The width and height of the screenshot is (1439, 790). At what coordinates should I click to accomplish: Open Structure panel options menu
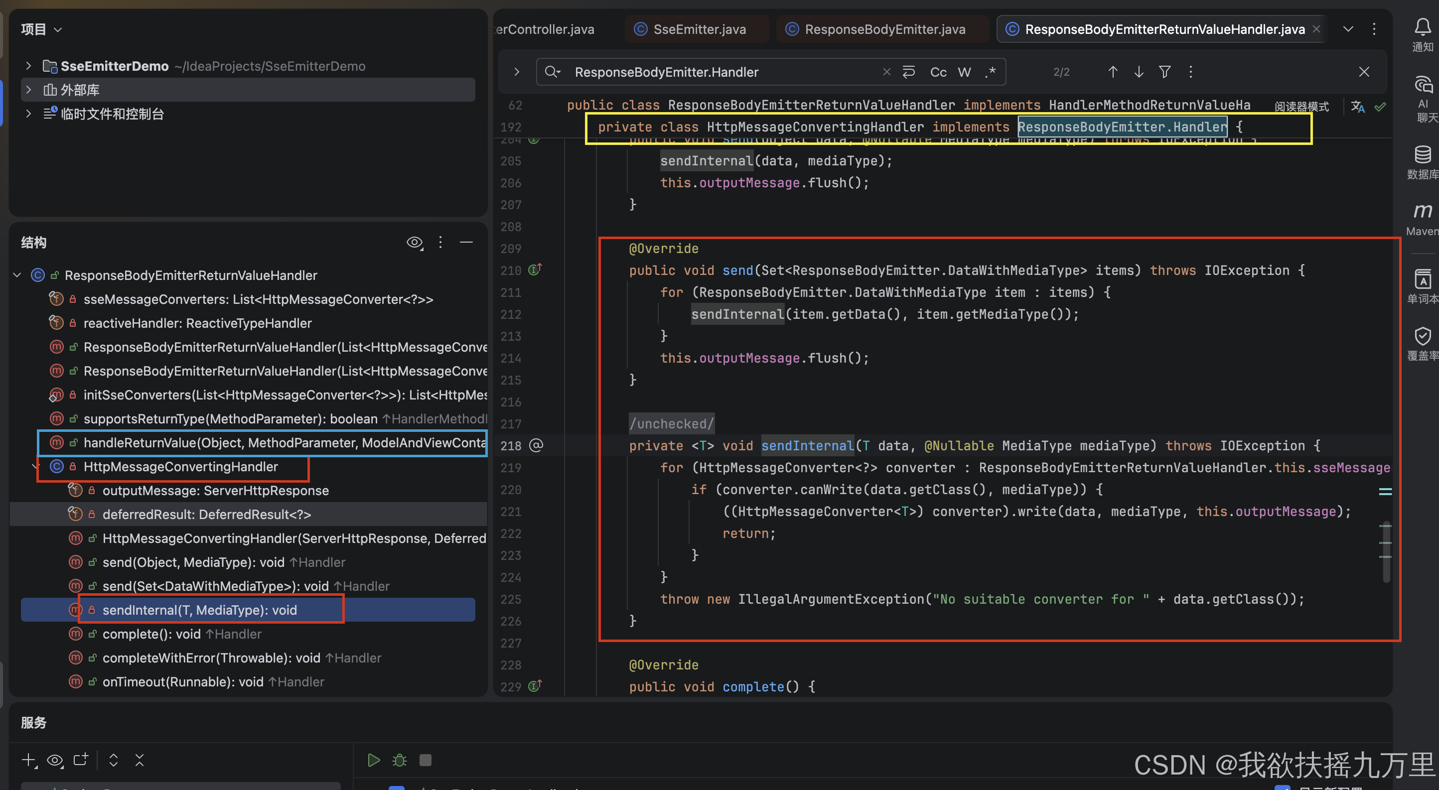point(440,242)
